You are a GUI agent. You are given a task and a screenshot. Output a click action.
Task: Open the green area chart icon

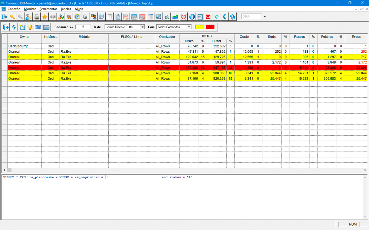tap(175, 17)
